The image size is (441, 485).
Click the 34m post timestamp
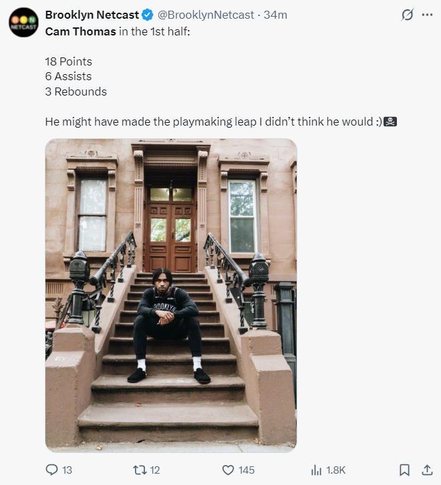[275, 15]
